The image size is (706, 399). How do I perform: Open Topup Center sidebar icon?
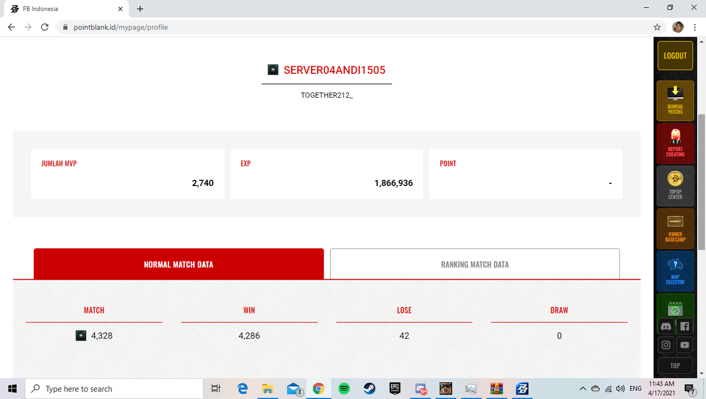pyautogui.click(x=675, y=185)
